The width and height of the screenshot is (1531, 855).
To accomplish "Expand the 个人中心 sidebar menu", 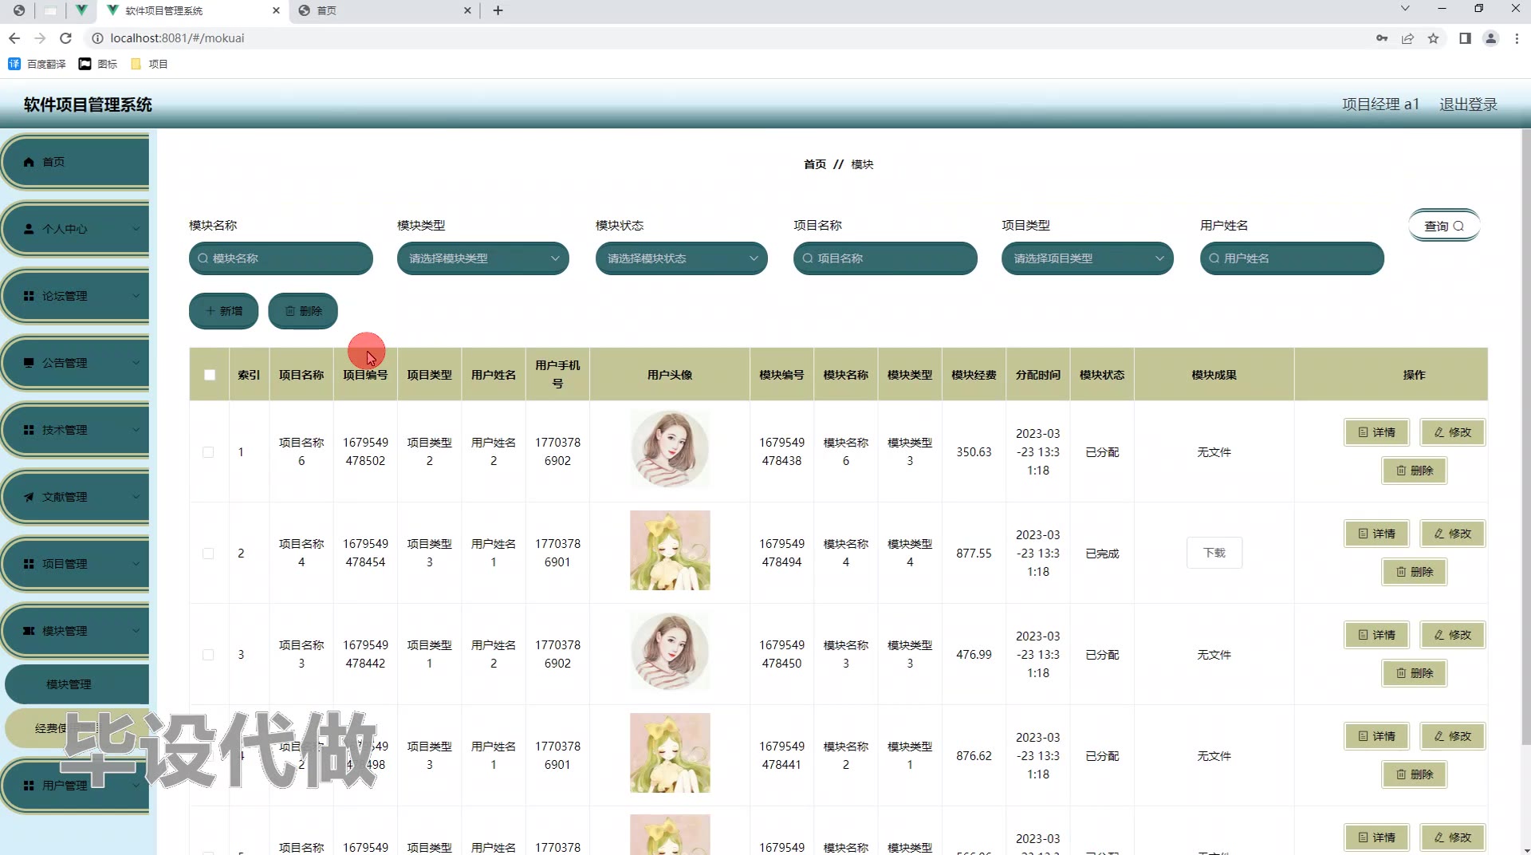I will [x=76, y=229].
